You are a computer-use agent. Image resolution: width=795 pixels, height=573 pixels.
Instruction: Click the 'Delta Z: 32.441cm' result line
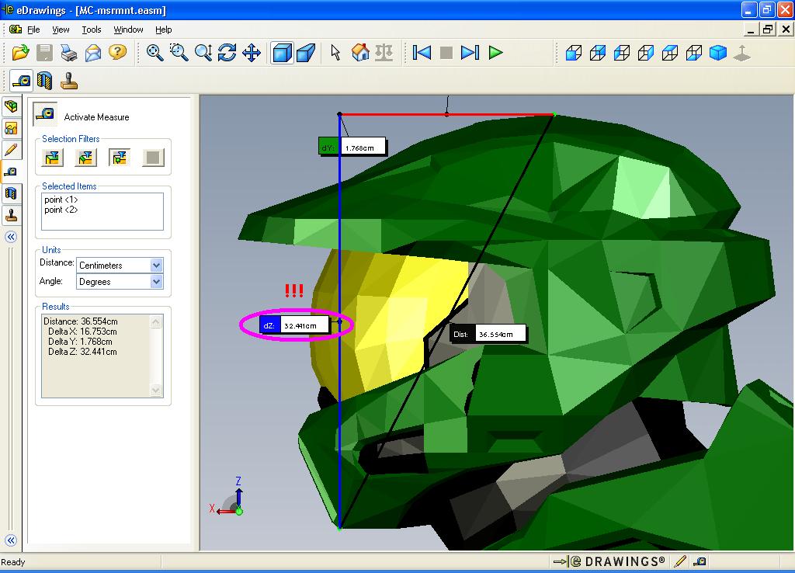(x=82, y=352)
